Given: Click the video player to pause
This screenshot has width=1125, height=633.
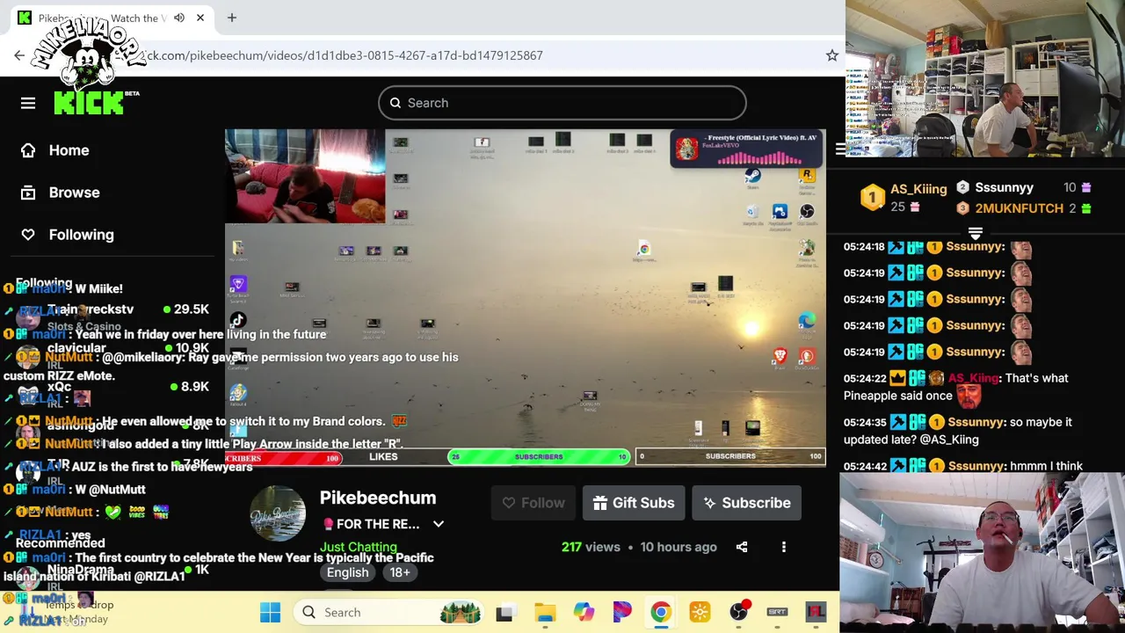Looking at the screenshot, I should coord(525,297).
